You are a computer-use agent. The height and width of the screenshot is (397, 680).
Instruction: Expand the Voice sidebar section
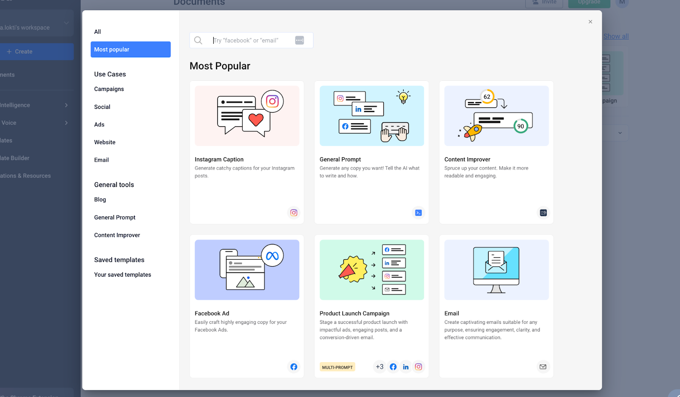tap(67, 122)
